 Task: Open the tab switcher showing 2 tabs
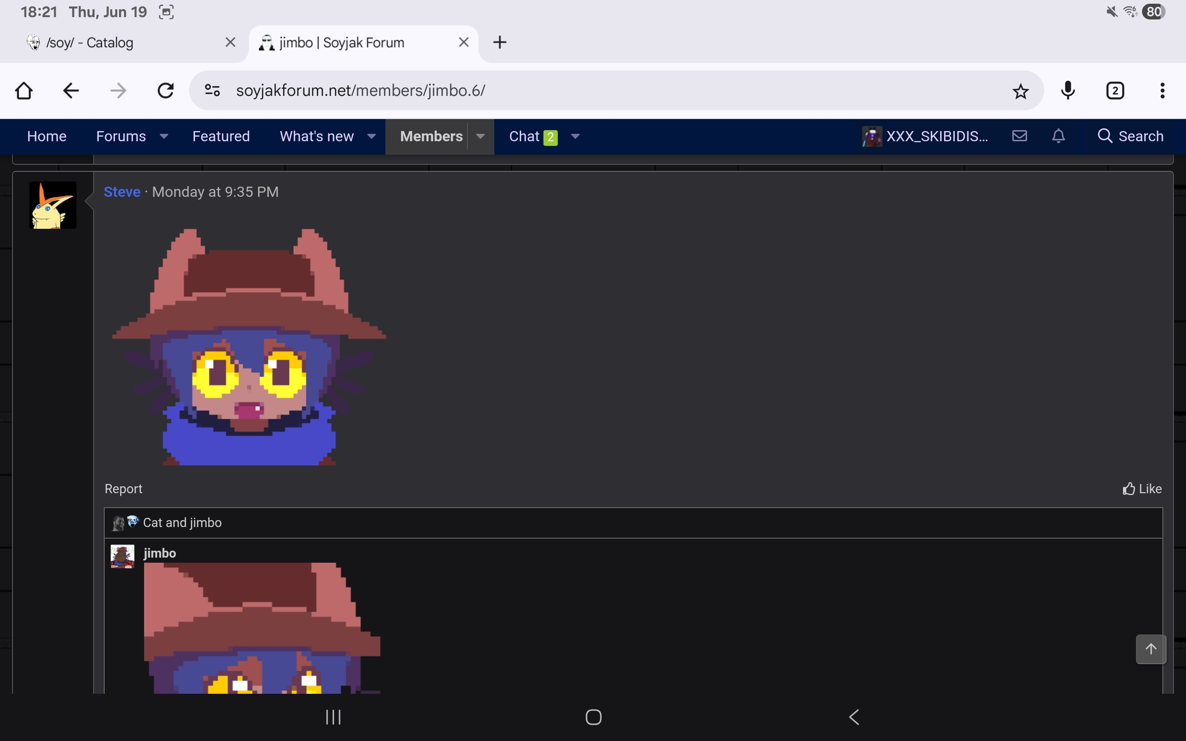point(1115,91)
